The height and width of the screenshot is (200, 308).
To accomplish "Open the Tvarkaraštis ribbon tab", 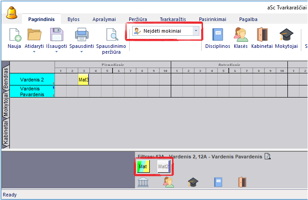I will (173, 19).
